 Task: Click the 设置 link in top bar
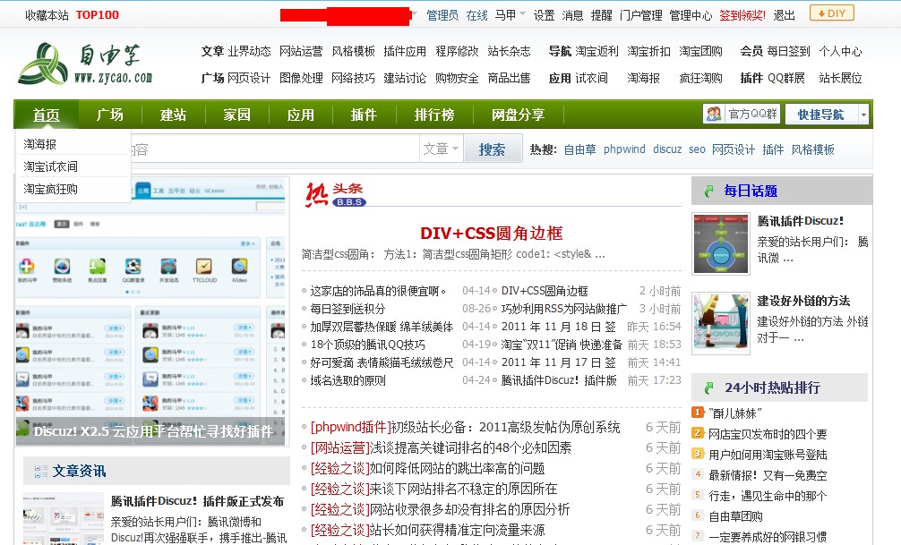tap(544, 15)
